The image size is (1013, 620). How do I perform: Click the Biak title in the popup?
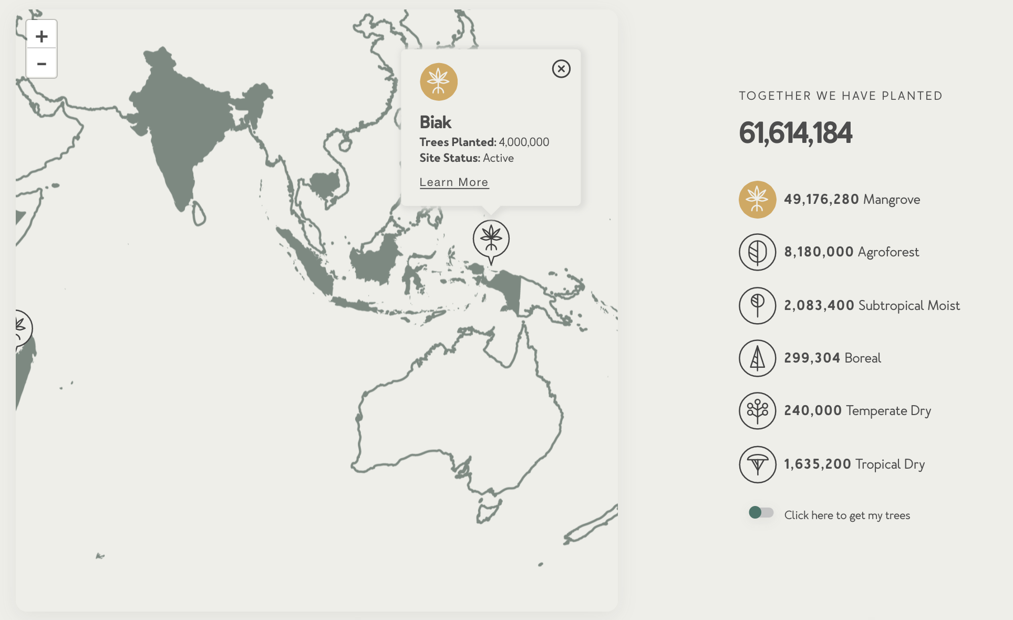coord(435,122)
